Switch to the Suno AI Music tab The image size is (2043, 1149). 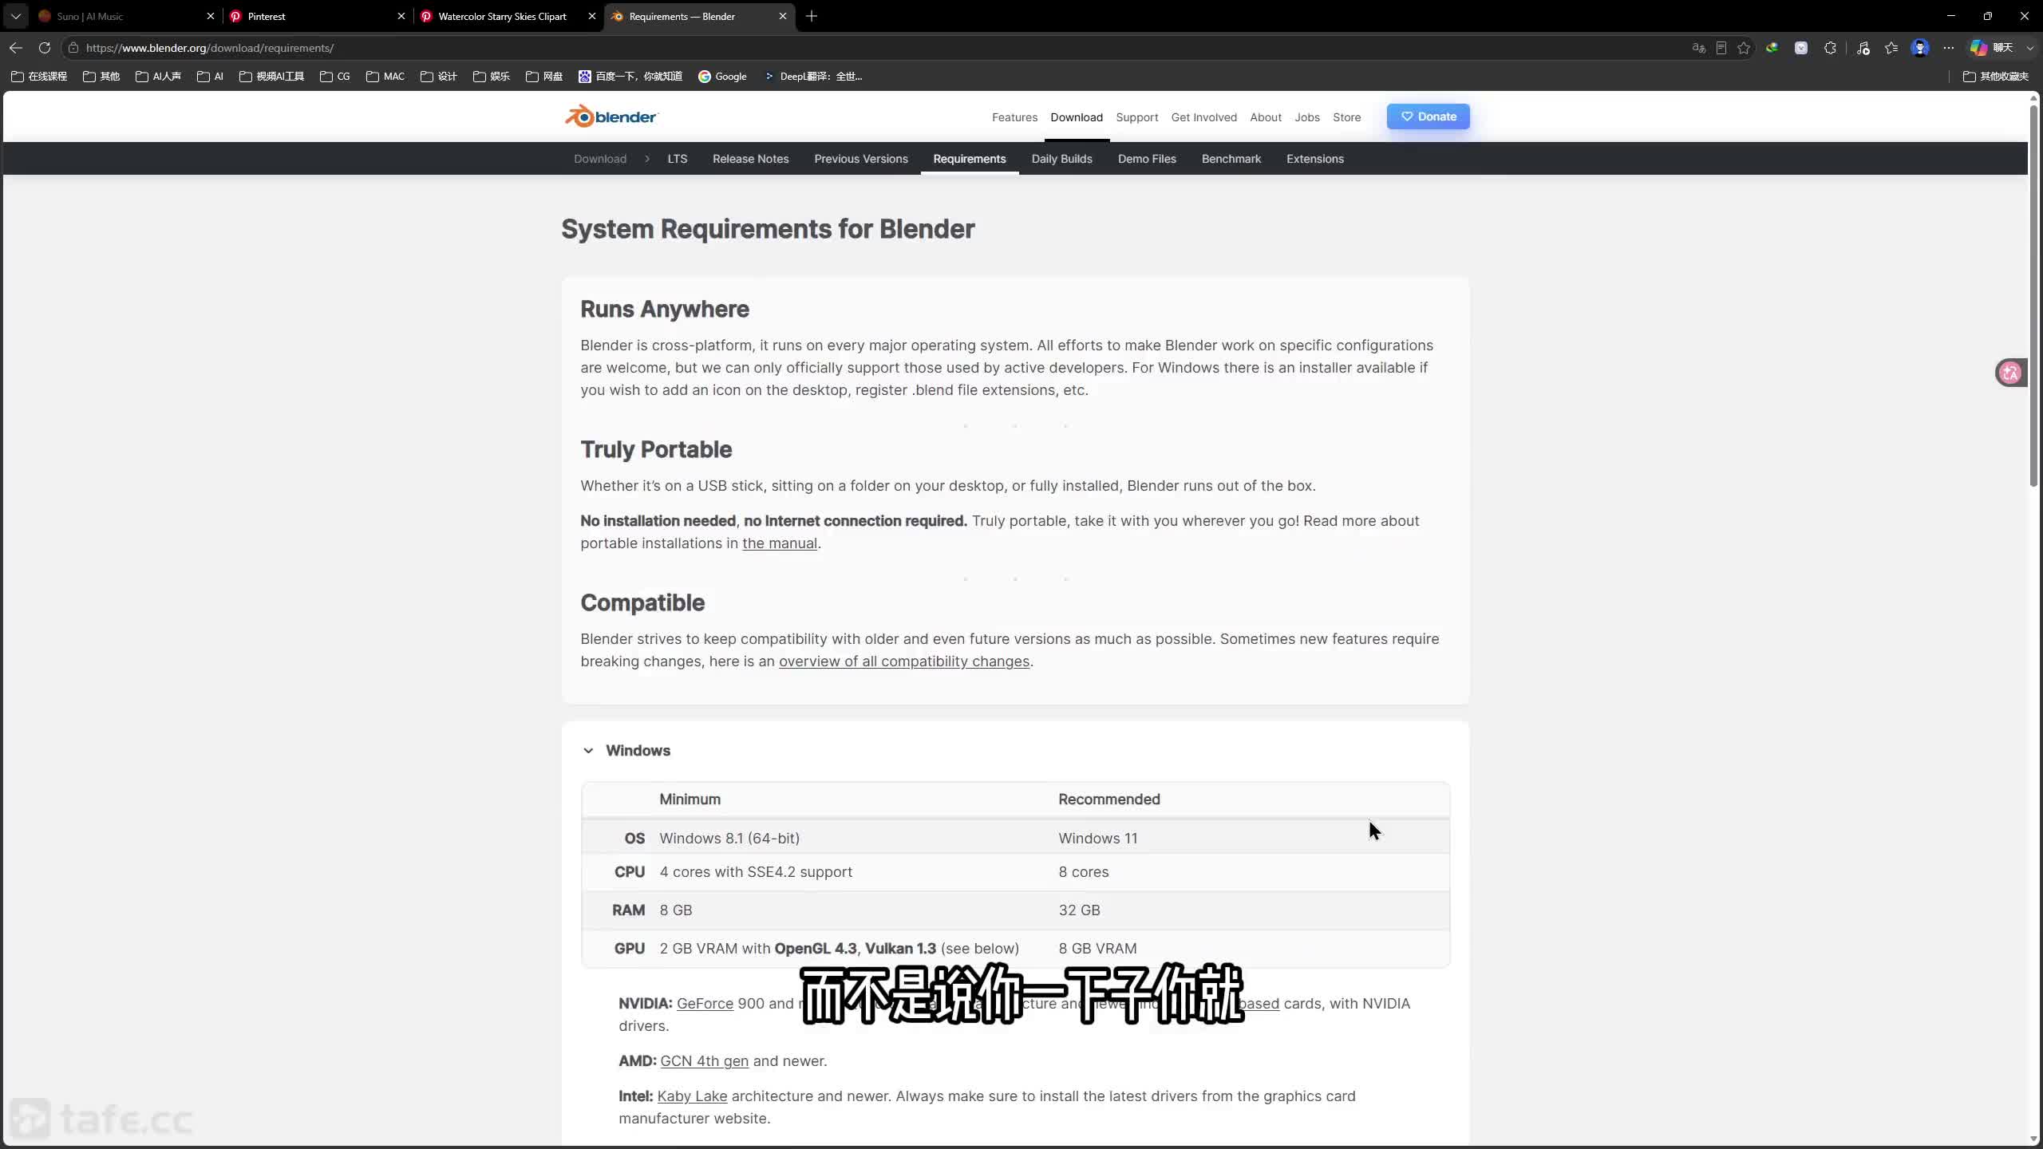tap(120, 16)
